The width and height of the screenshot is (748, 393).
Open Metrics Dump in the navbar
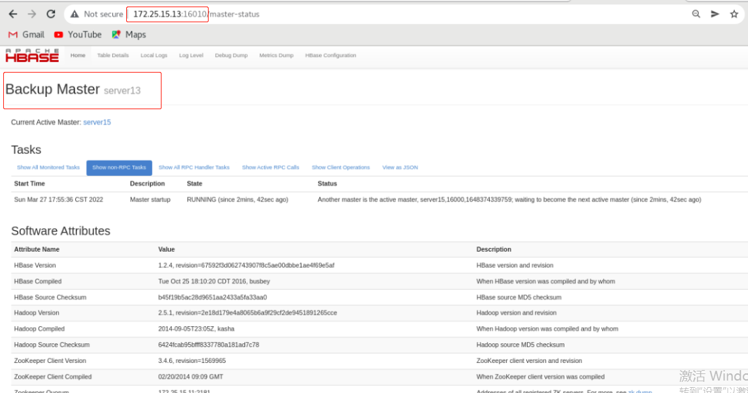pos(276,56)
